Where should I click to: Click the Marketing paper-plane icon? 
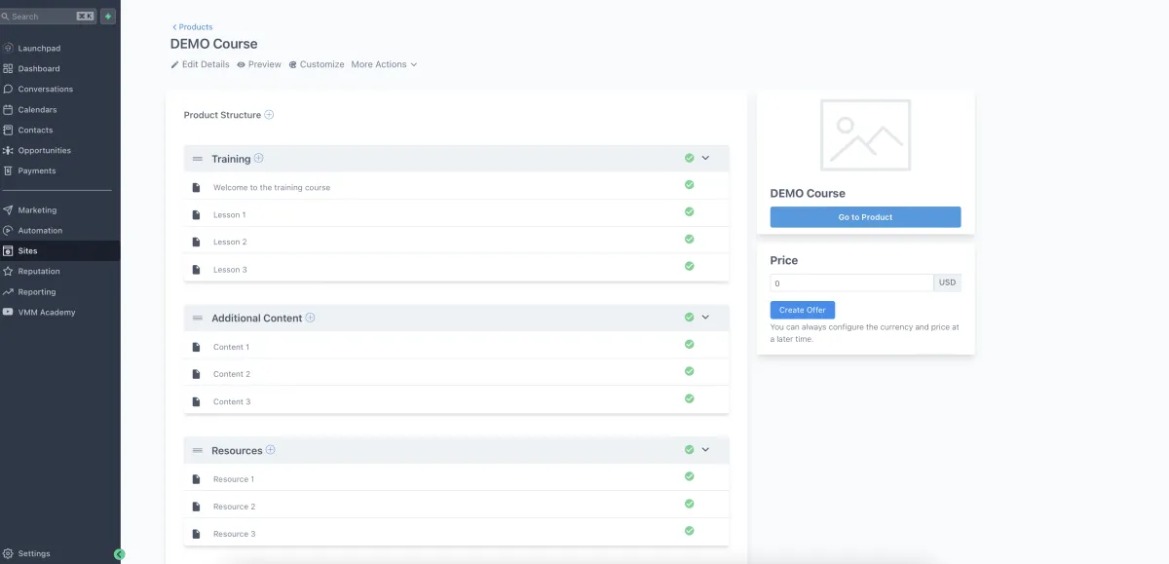tap(8, 209)
